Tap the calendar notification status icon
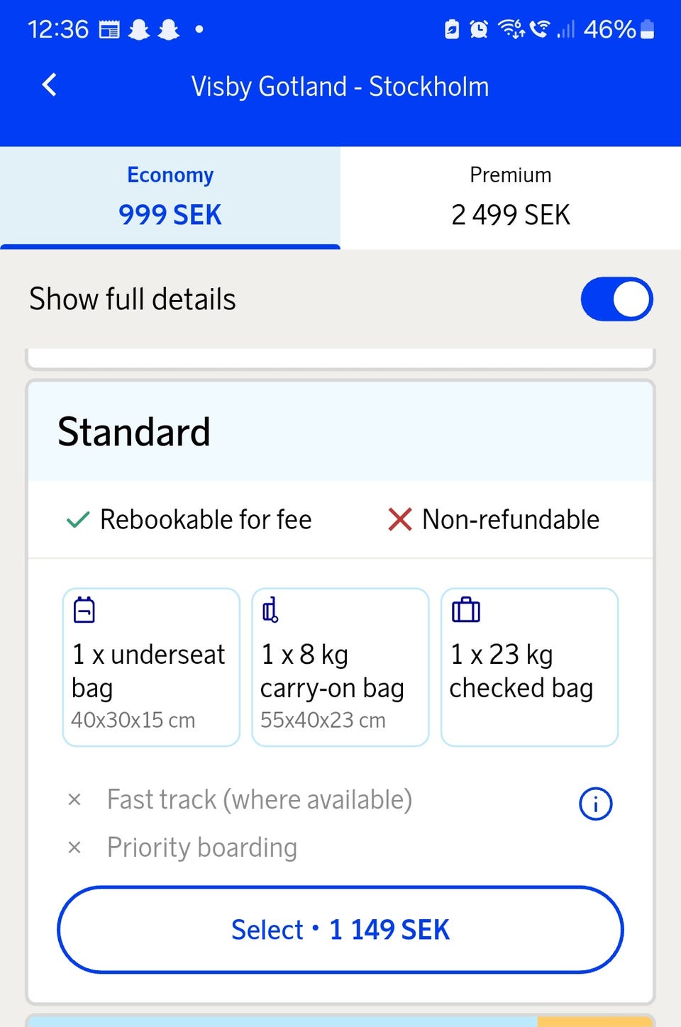The image size is (681, 1027). pyautogui.click(x=109, y=29)
